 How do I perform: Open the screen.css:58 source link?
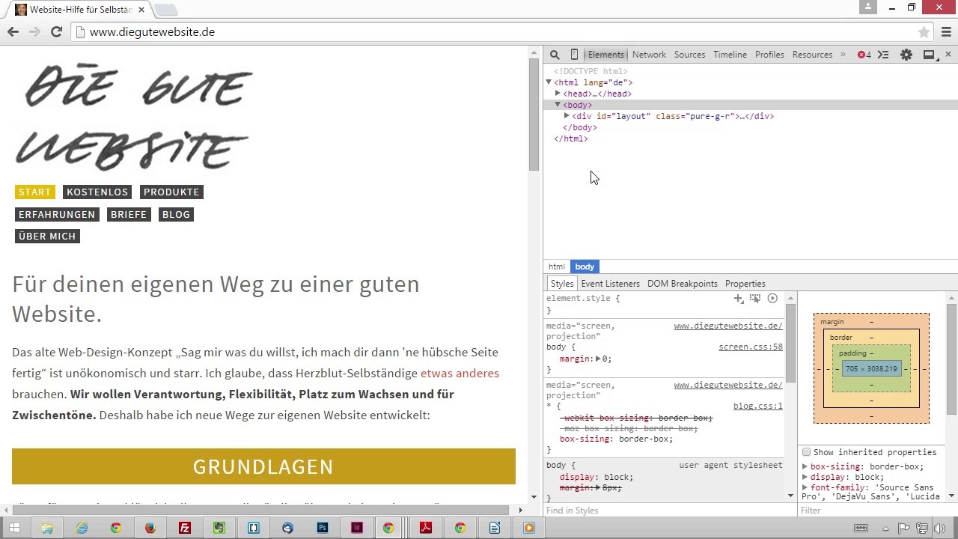pyautogui.click(x=750, y=347)
